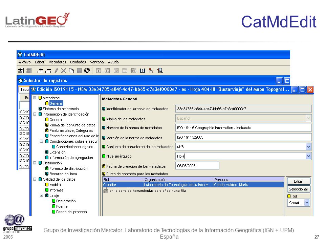Click the refresh arrows toolbar icon
This screenshot has width=325, height=244.
point(87,71)
